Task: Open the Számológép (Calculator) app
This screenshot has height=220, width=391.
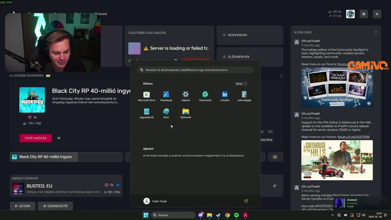Action: point(244,96)
